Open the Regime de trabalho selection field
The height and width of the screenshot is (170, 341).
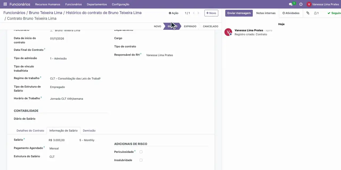click(x=75, y=79)
